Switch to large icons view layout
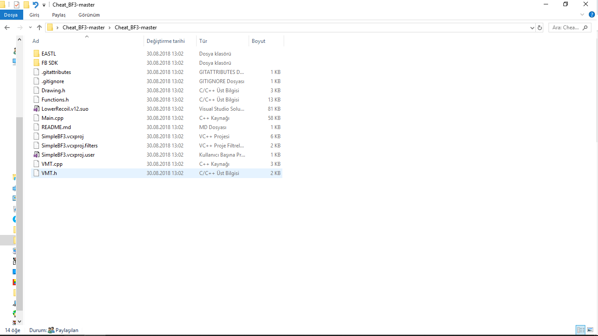 pos(590,330)
